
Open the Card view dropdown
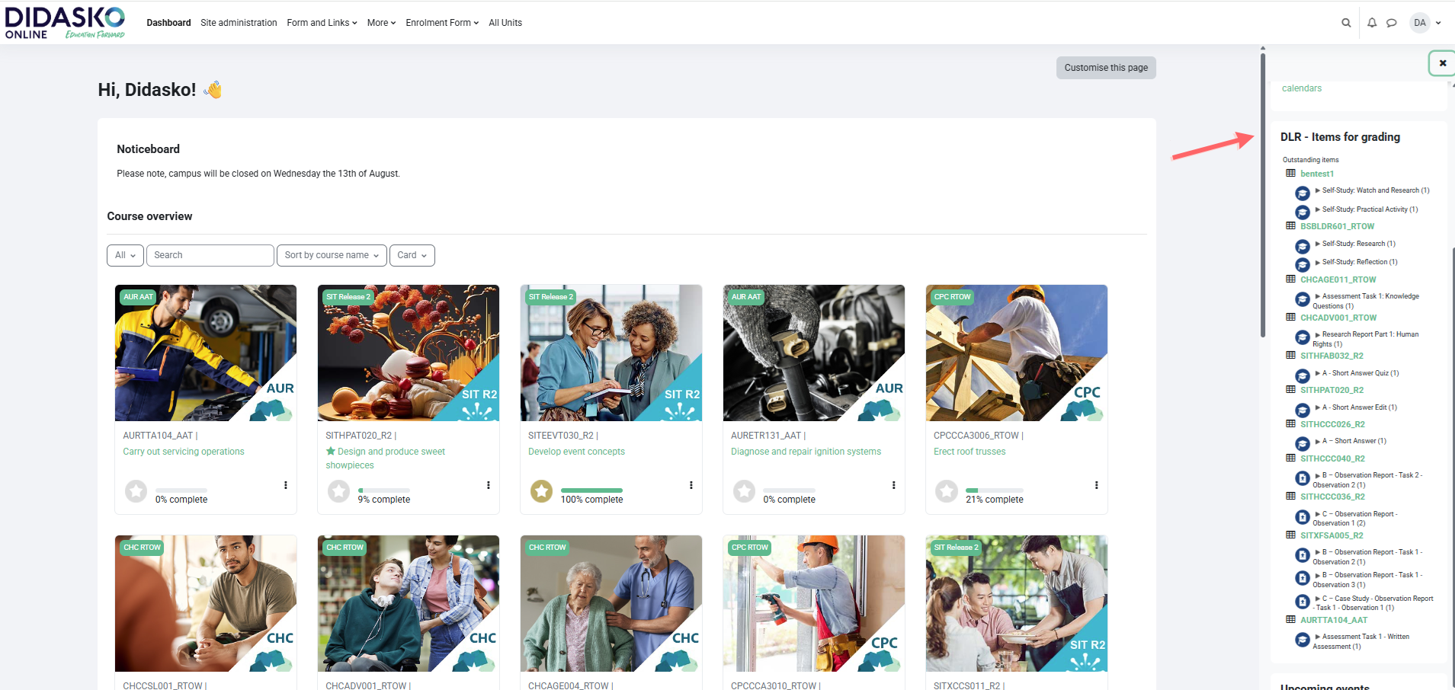click(x=412, y=255)
